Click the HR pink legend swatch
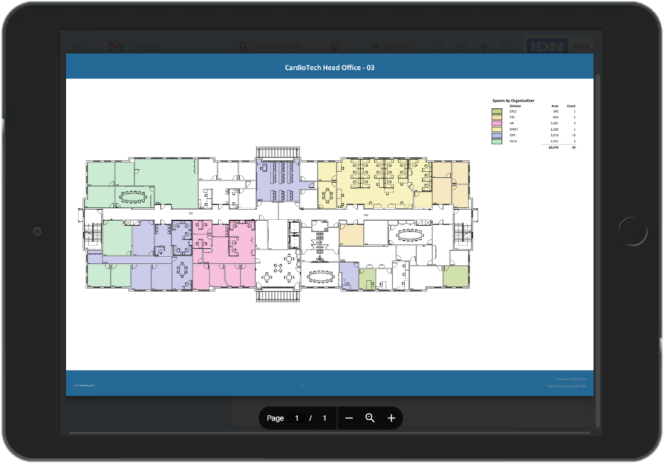 (497, 123)
